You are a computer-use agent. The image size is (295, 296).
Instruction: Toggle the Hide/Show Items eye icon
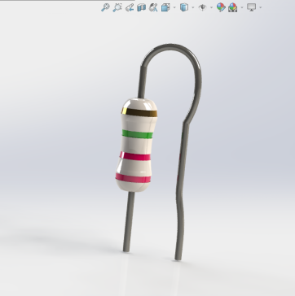point(202,7)
